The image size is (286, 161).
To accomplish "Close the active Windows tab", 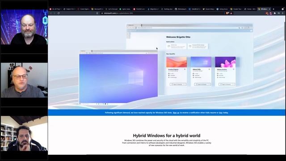I will [269, 9].
